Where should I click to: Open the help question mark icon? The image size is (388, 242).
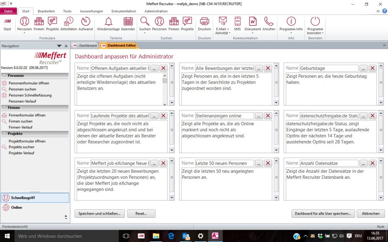pyautogui.click(x=384, y=11)
